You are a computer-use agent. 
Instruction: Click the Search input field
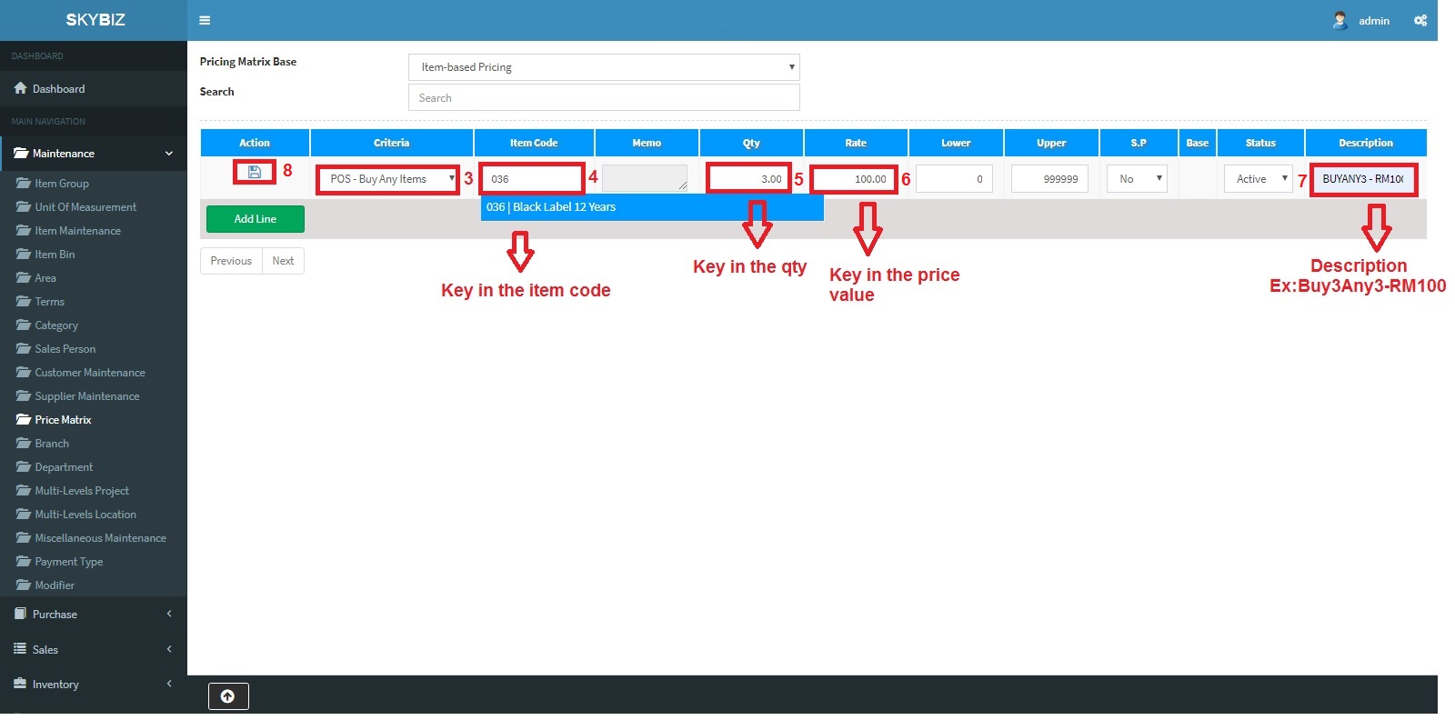pos(604,98)
